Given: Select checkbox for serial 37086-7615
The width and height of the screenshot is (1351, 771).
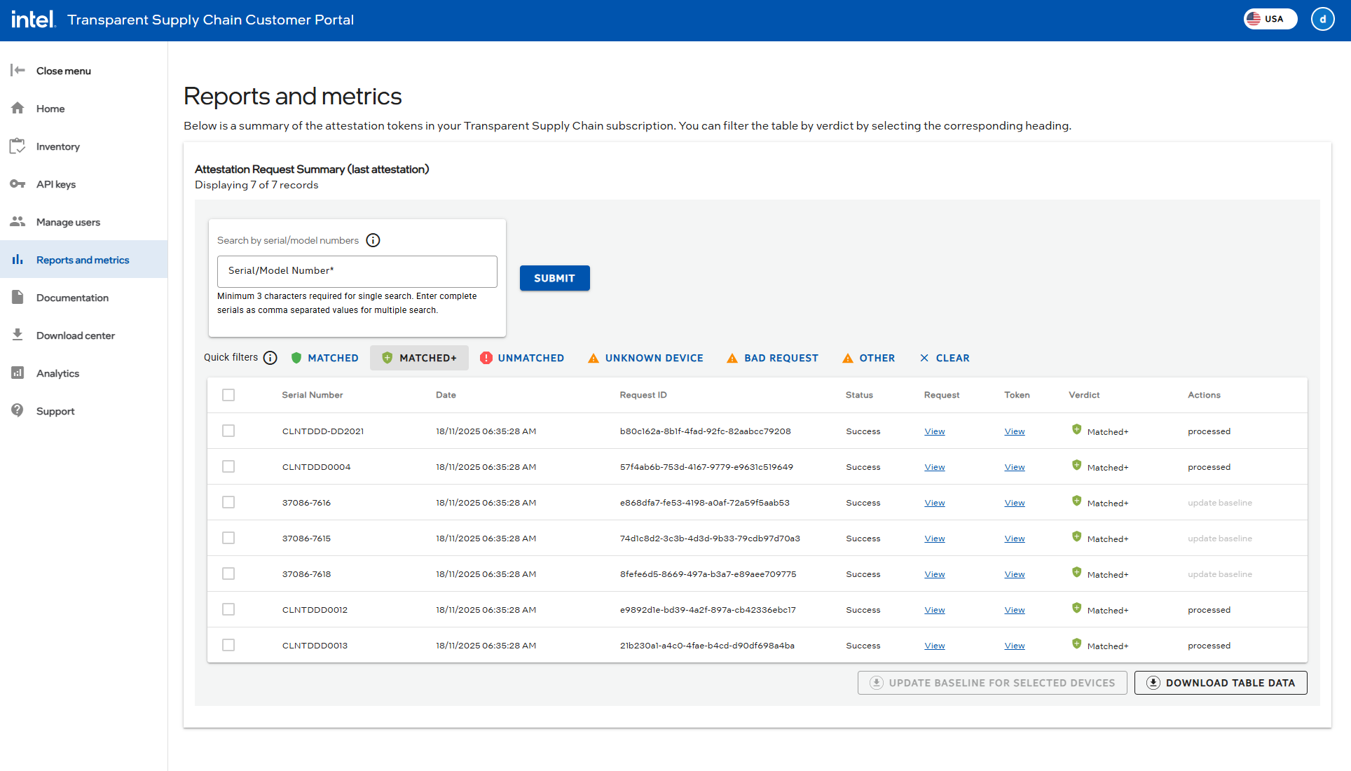Looking at the screenshot, I should pyautogui.click(x=228, y=538).
